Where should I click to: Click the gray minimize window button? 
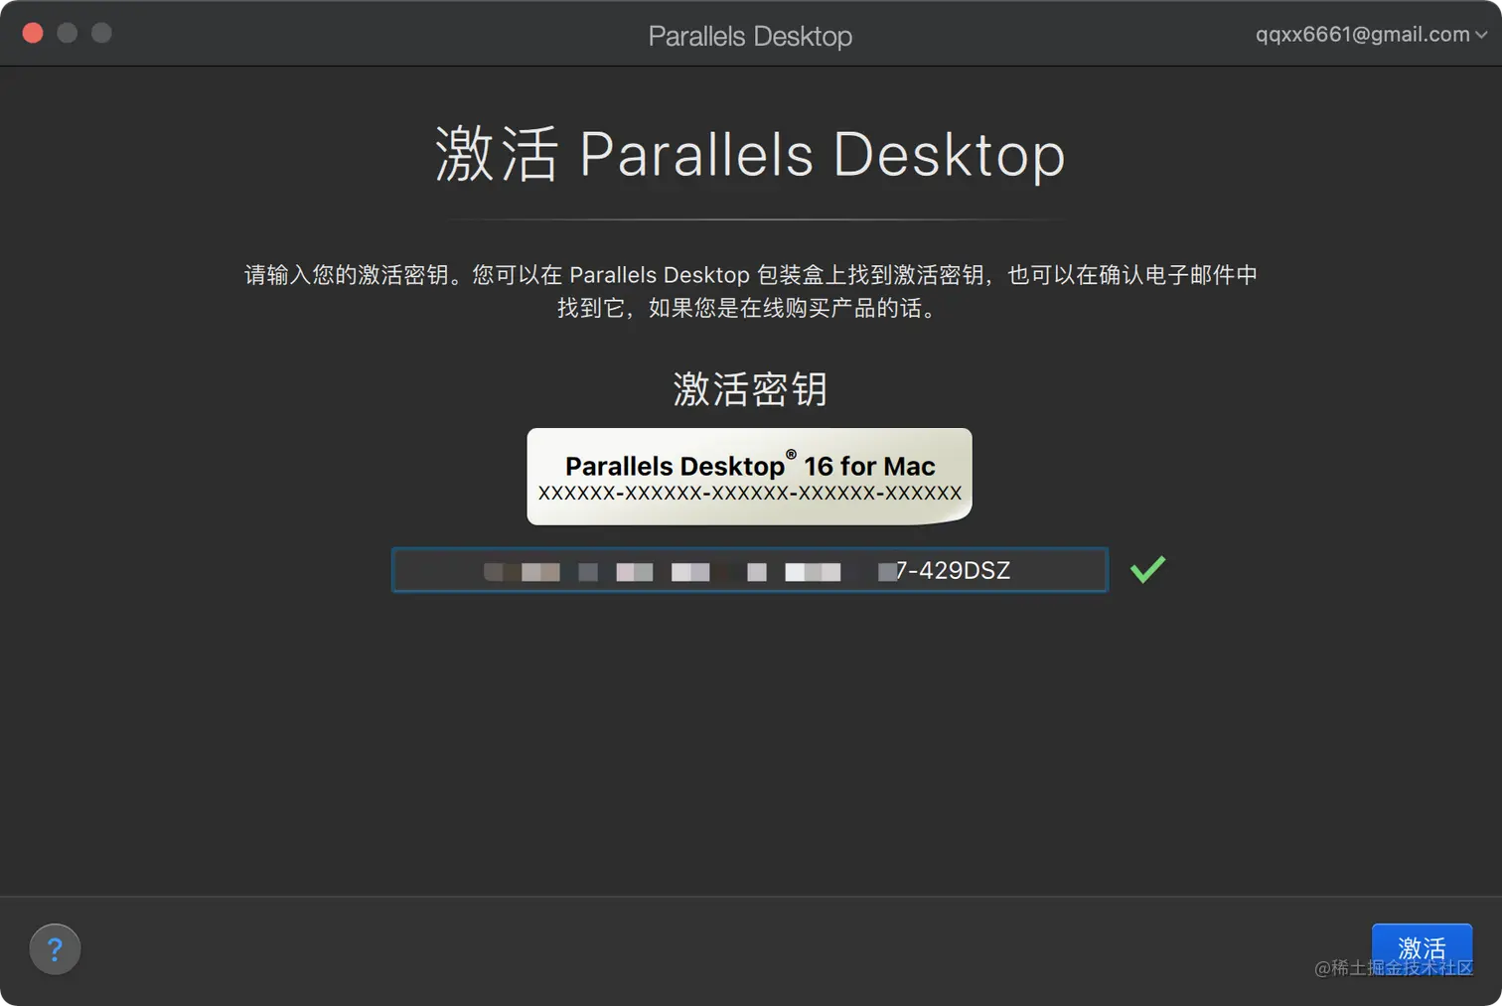(68, 33)
